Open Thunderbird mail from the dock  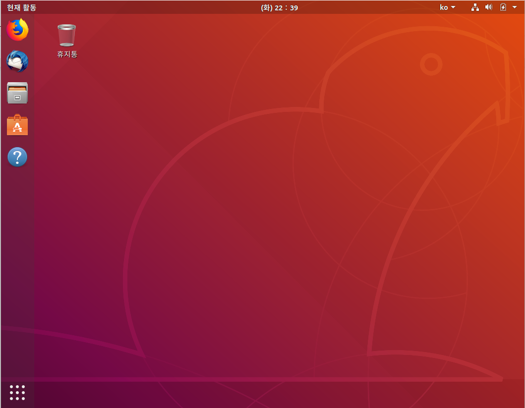17,61
